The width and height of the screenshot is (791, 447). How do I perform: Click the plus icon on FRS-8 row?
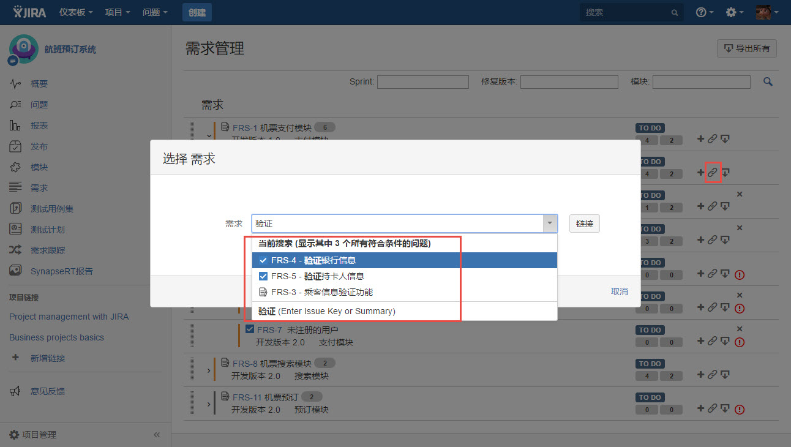click(700, 375)
